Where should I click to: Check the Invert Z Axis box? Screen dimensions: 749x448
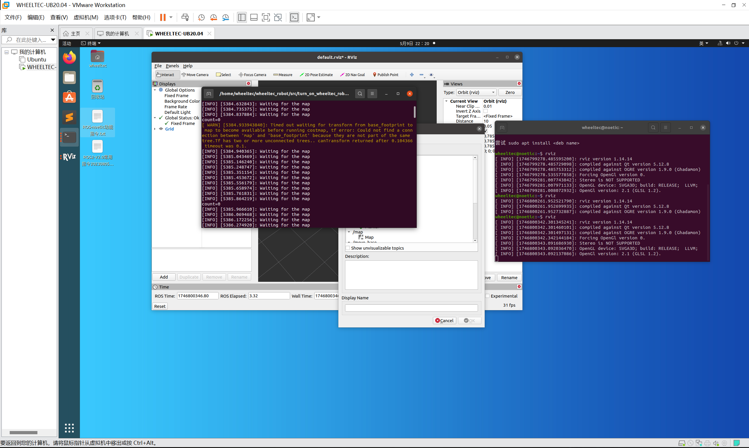pos(486,111)
